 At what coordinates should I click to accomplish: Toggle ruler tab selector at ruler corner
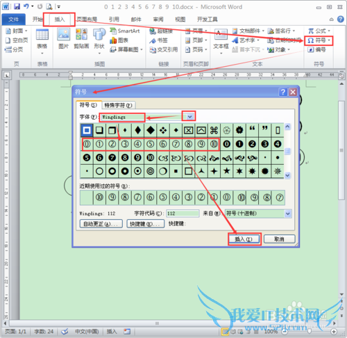(x=6, y=74)
